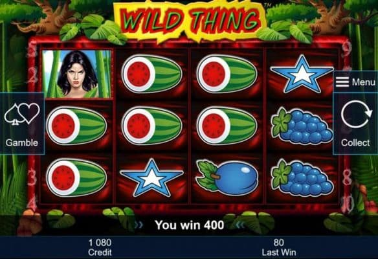Click the grapes symbol in middle row
Viewport: 378px width, 259px height.
pyautogui.click(x=302, y=126)
